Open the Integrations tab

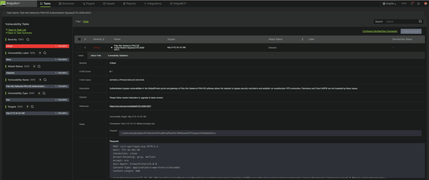click(x=152, y=3)
